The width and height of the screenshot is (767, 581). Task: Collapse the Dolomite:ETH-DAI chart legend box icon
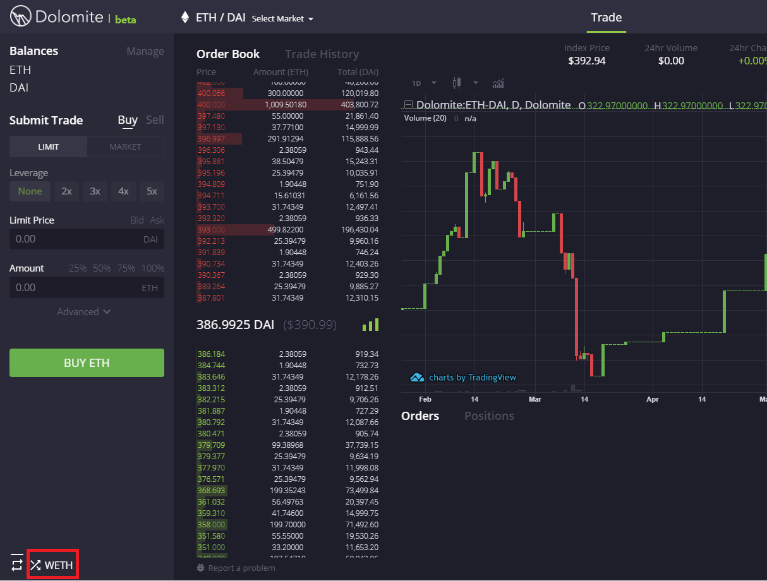coord(408,105)
